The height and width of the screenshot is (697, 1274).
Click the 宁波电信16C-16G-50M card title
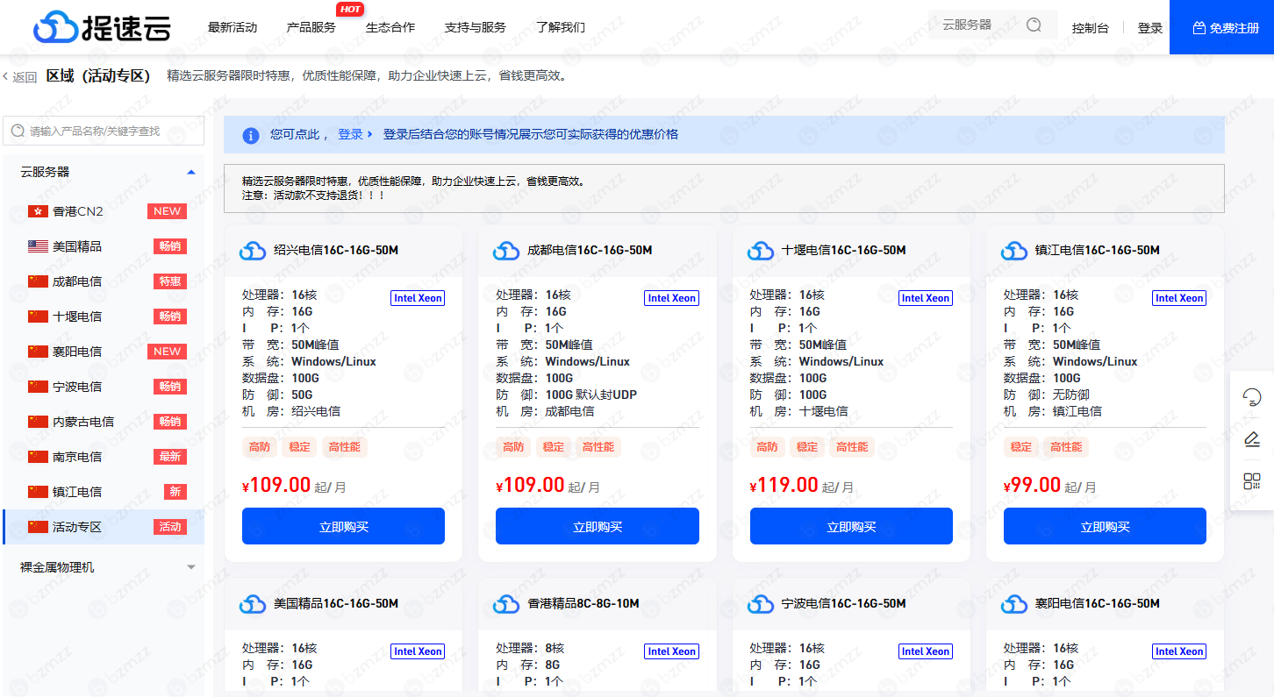click(844, 603)
